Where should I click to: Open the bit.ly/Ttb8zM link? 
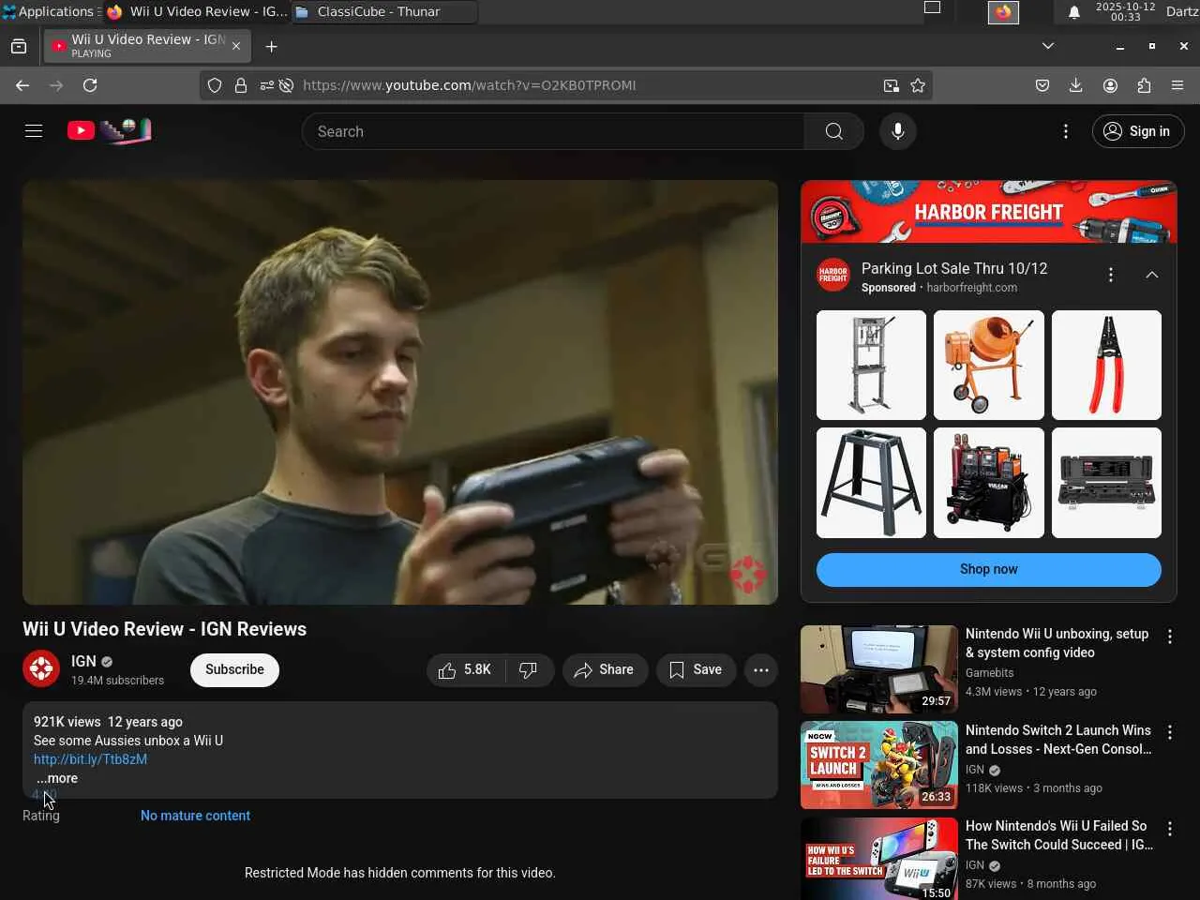[x=90, y=759]
